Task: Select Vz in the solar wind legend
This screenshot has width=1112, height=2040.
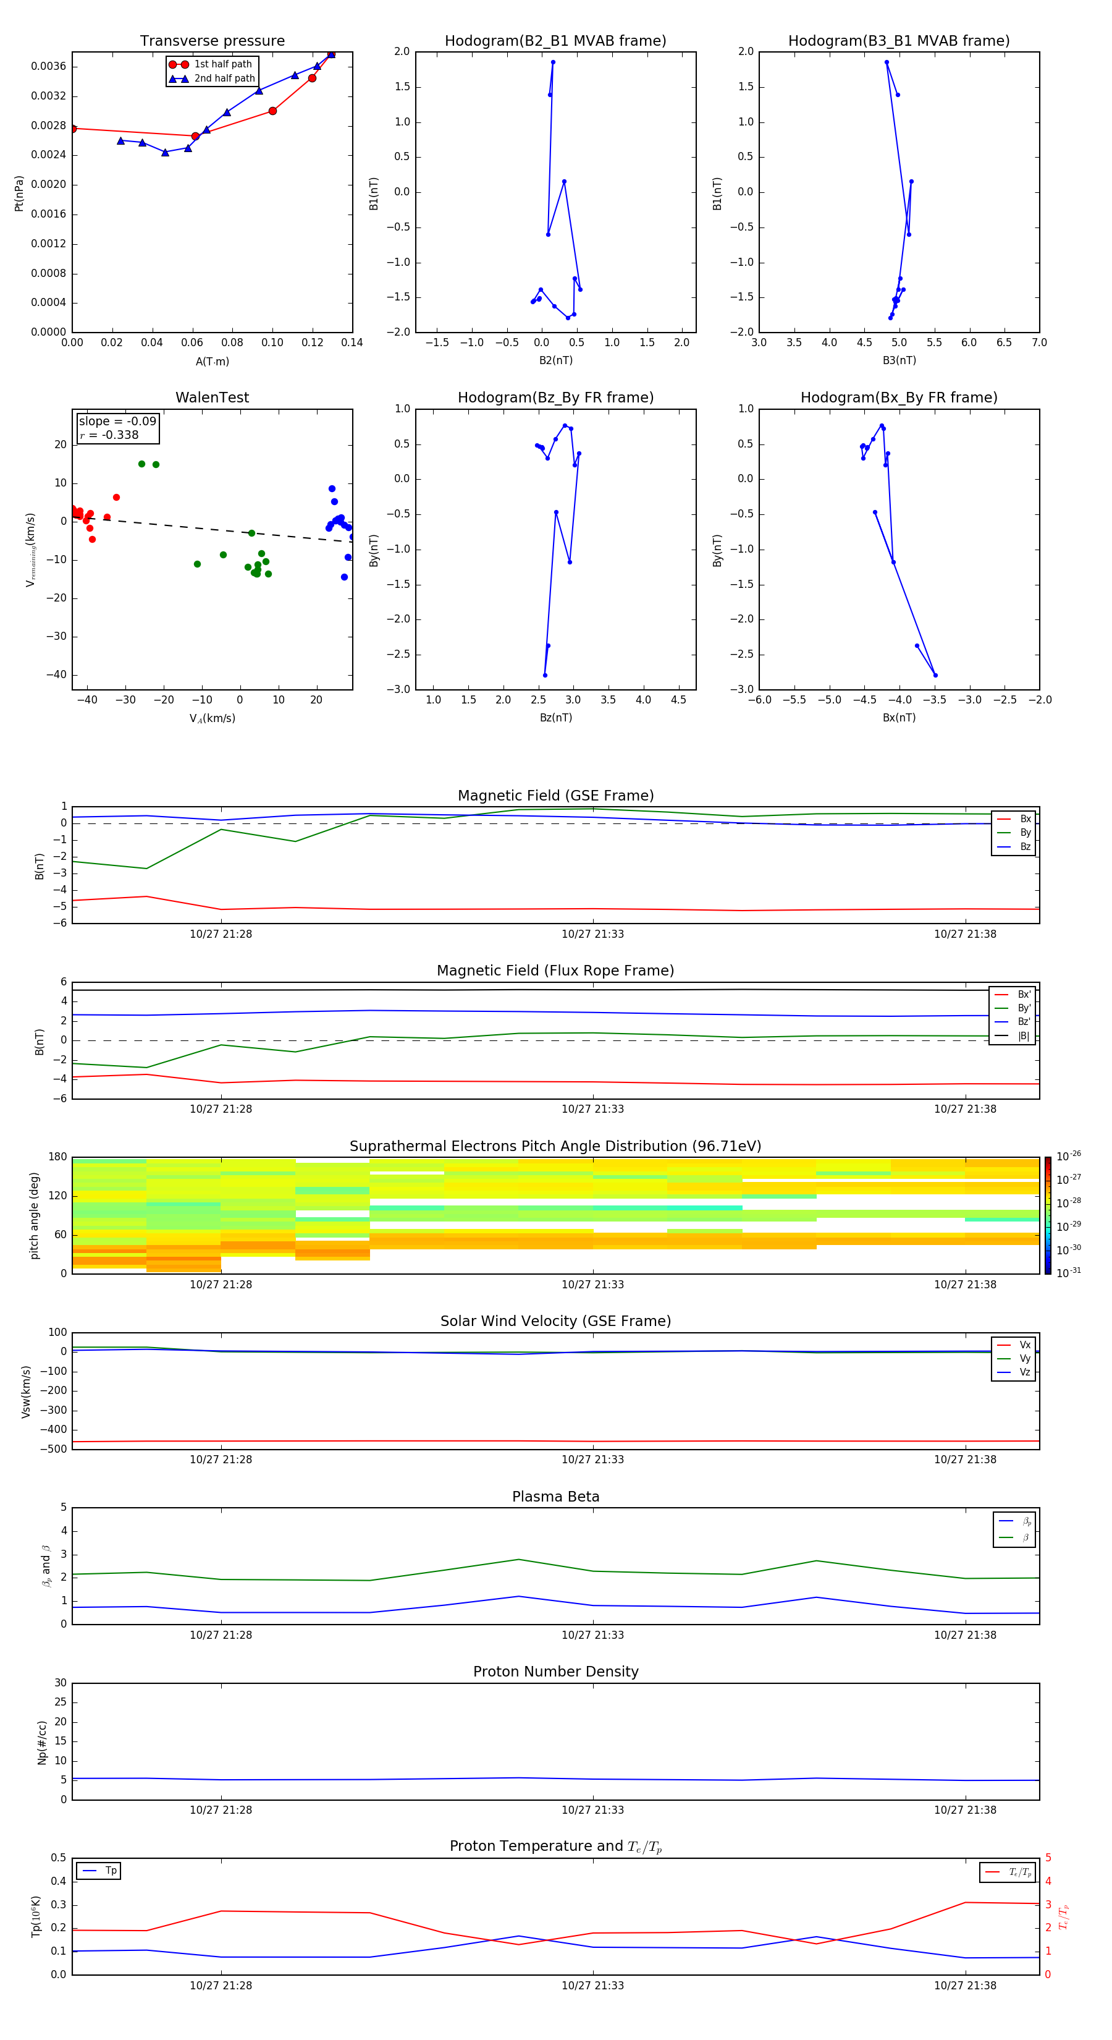Action: (1014, 1372)
